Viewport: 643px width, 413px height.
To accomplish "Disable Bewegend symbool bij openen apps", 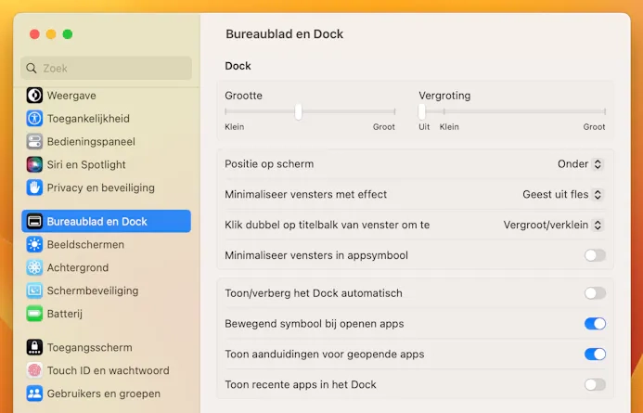I will pyautogui.click(x=595, y=324).
